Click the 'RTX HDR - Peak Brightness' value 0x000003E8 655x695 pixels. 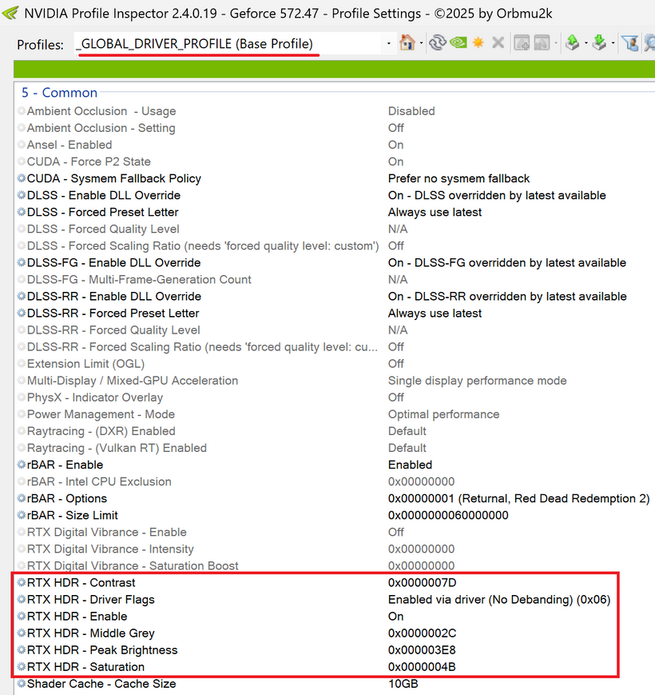click(422, 650)
